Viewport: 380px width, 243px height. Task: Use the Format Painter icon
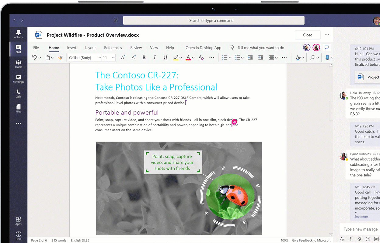pos(60,57)
